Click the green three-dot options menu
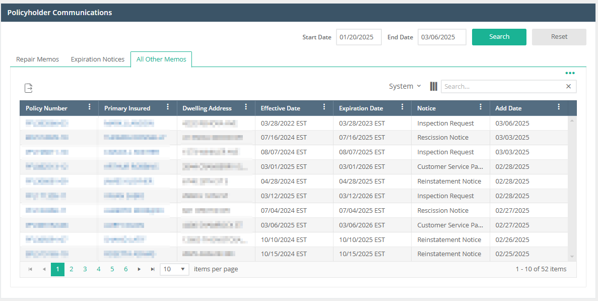The width and height of the screenshot is (598, 301). click(570, 73)
